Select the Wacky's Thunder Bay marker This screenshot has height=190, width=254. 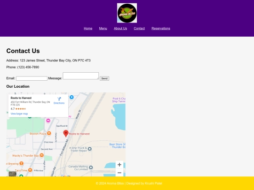pyautogui.click(x=42, y=155)
